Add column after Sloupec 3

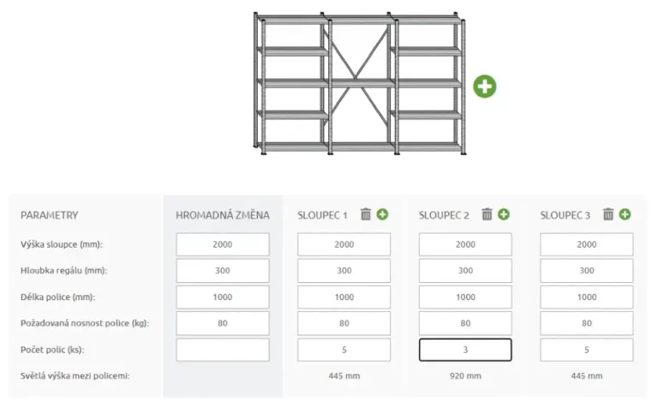pos(625,214)
